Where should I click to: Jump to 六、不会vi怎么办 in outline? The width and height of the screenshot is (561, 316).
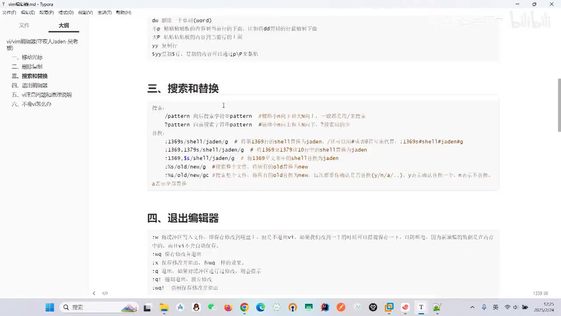coord(32,104)
